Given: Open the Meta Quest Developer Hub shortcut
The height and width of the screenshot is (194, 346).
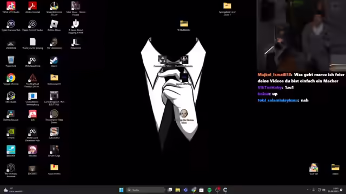Looking at the screenshot, I should point(32,134).
